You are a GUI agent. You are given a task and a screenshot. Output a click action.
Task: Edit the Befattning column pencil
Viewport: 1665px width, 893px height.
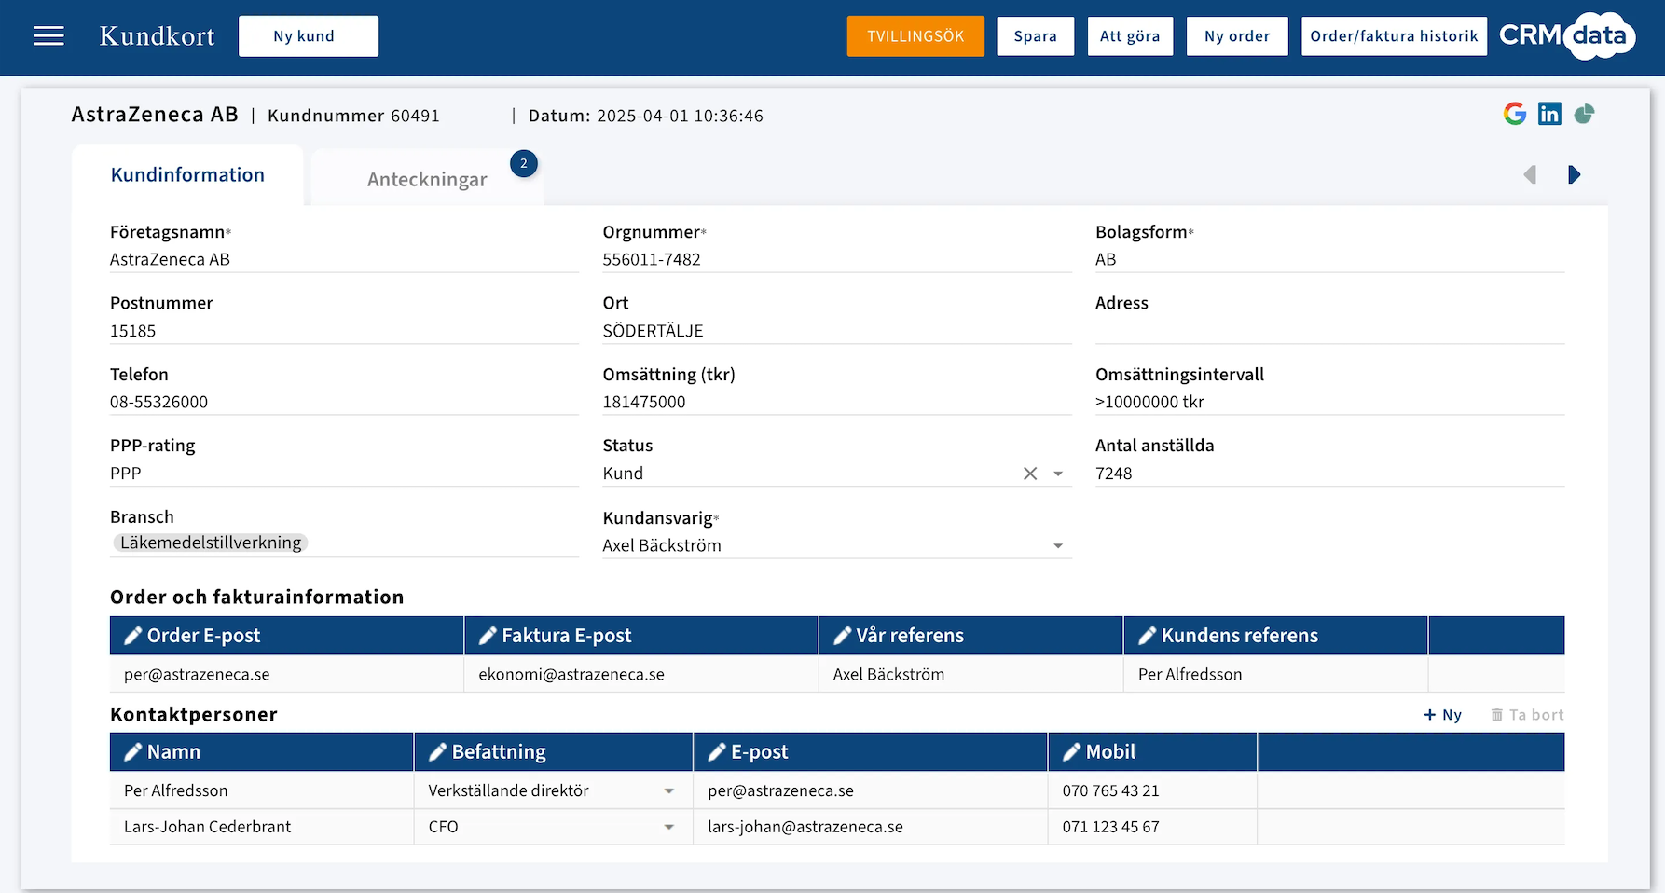tap(438, 752)
